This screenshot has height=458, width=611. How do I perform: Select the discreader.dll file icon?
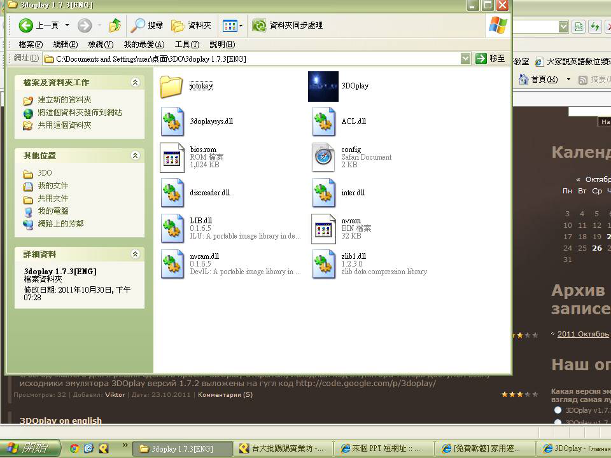(172, 193)
